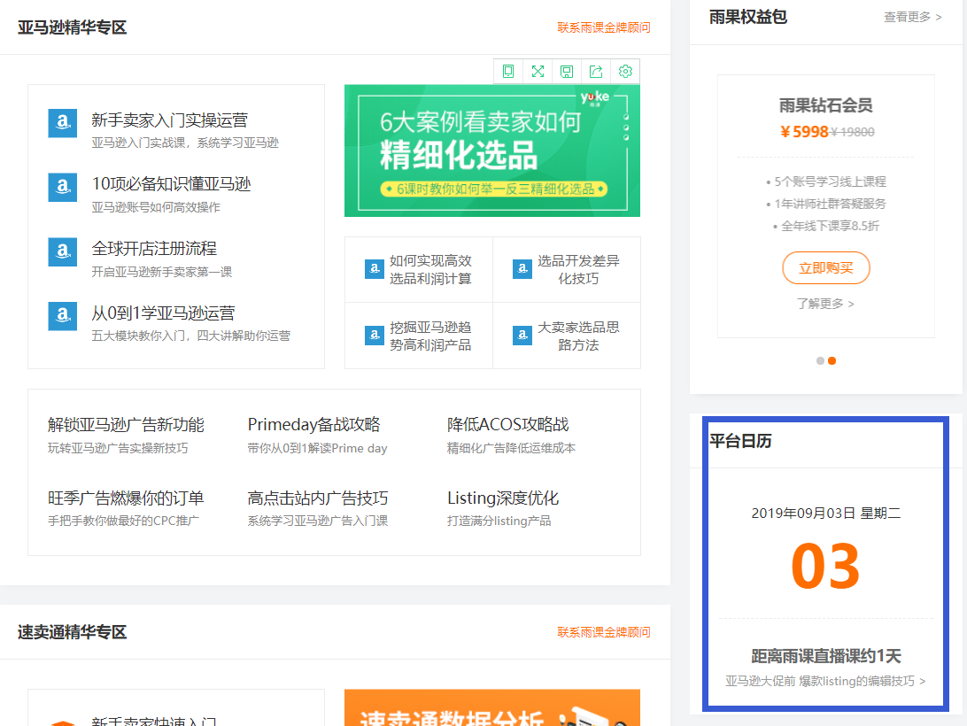The image size is (967, 726).
Task: Click benefit text 5个账号学习线上课程
Action: coord(830,182)
